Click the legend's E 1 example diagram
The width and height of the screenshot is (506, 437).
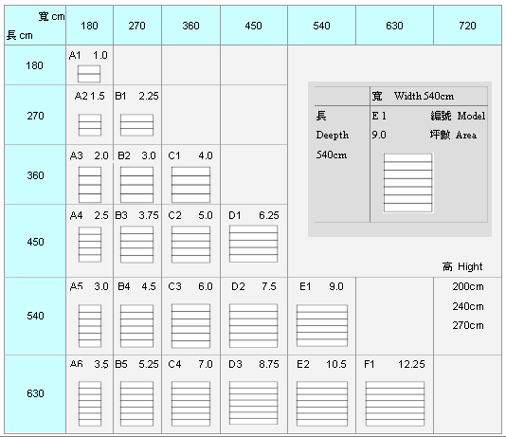[407, 183]
